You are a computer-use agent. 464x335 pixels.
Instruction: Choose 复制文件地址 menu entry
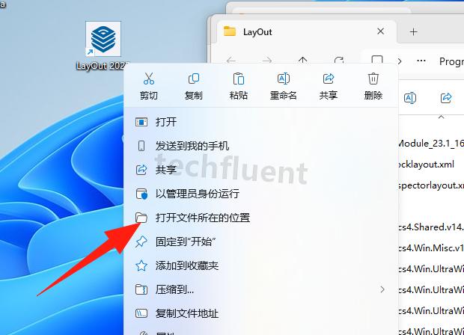pyautogui.click(x=260, y=313)
